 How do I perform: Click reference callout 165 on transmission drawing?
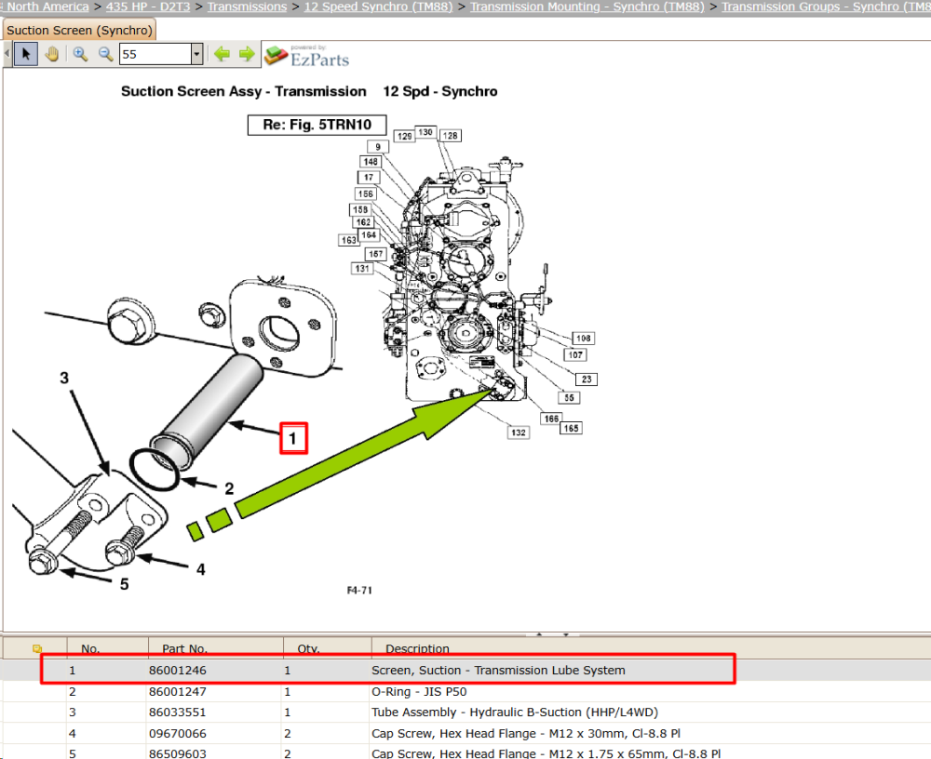(572, 428)
